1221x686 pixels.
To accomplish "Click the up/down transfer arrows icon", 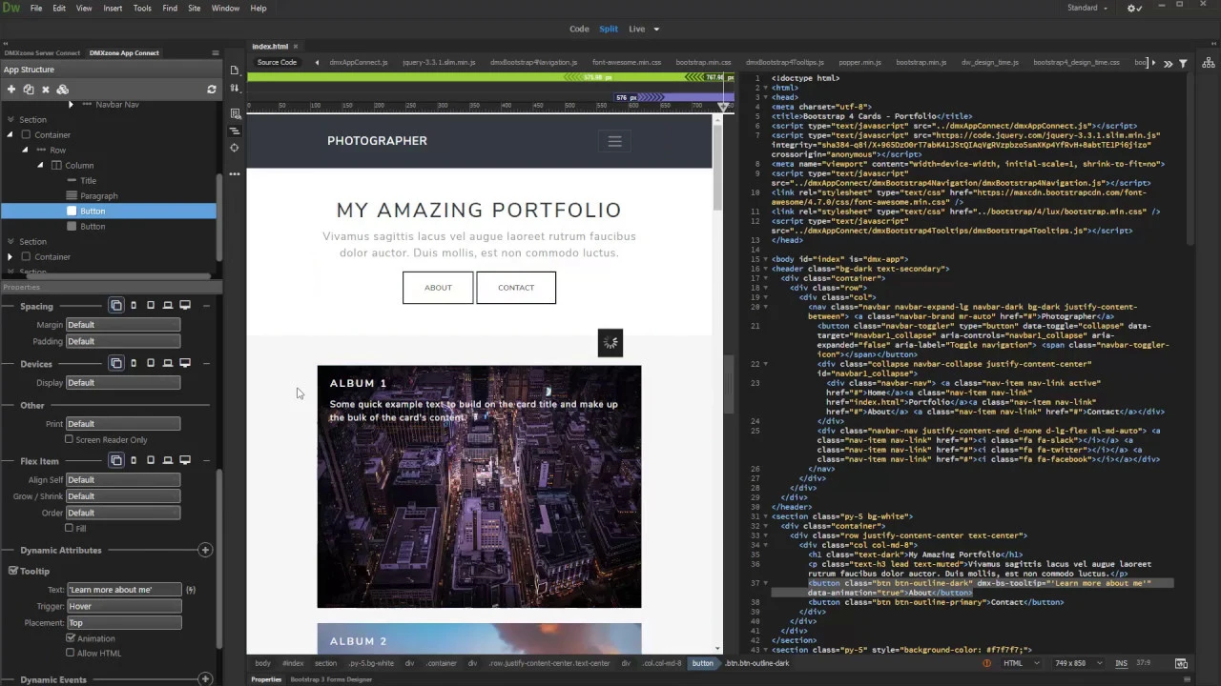I will tap(235, 88).
